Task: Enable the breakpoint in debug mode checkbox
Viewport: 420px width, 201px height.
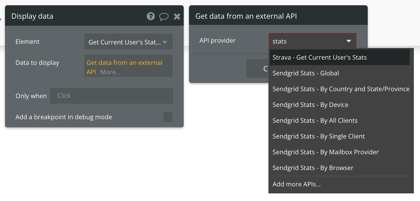Action: coord(168,117)
